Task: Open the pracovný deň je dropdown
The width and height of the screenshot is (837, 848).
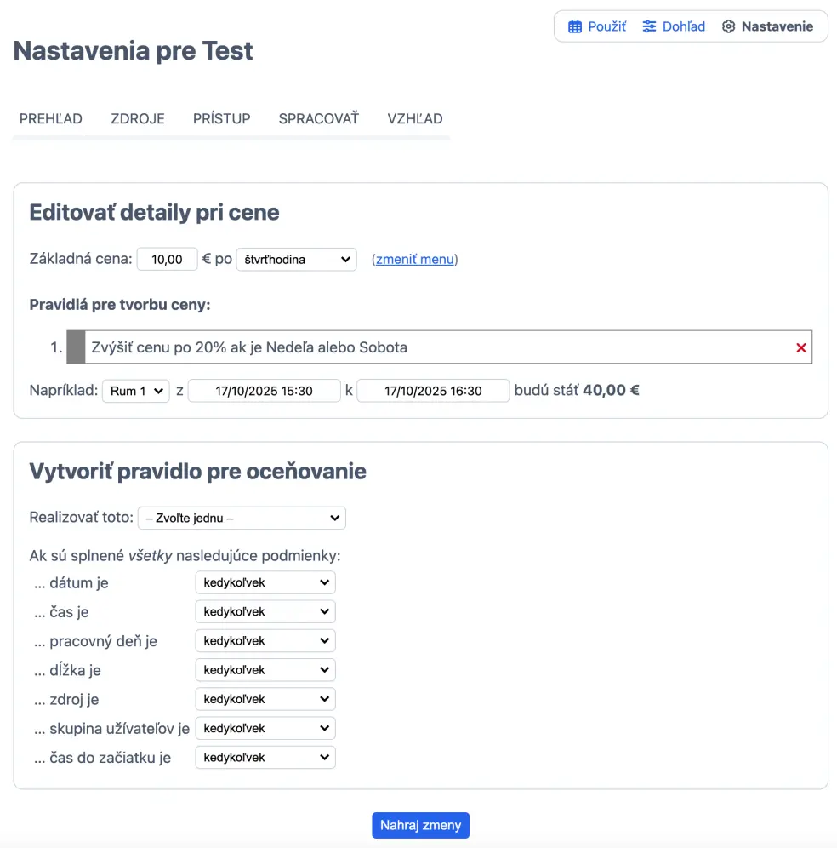Action: pyautogui.click(x=265, y=640)
